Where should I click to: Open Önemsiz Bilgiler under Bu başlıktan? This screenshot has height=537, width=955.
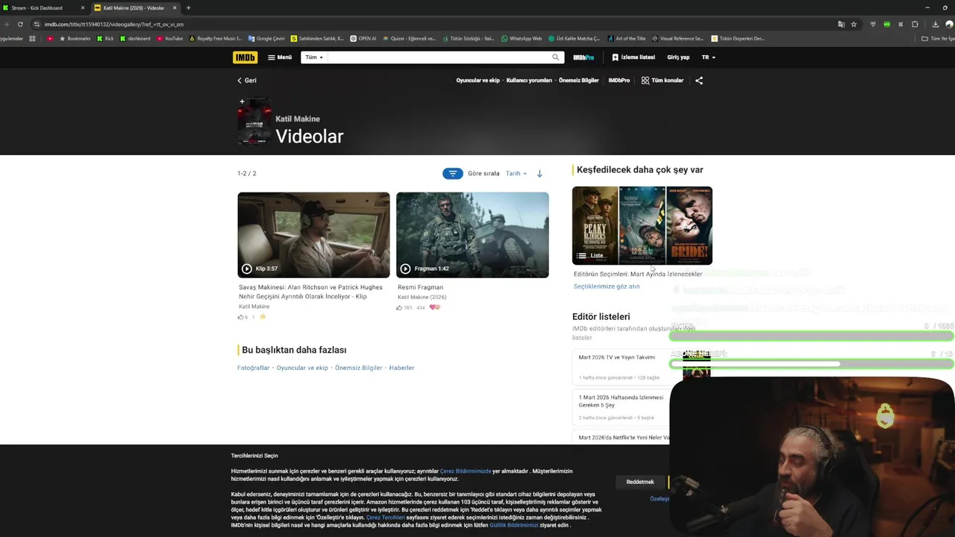point(358,368)
